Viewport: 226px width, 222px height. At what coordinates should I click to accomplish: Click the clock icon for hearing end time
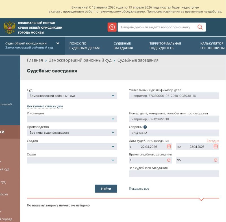click(x=215, y=160)
